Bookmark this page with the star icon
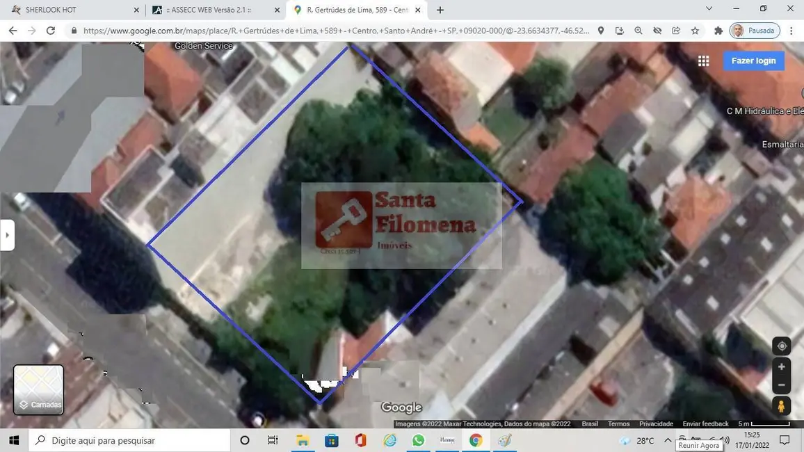 tap(694, 31)
